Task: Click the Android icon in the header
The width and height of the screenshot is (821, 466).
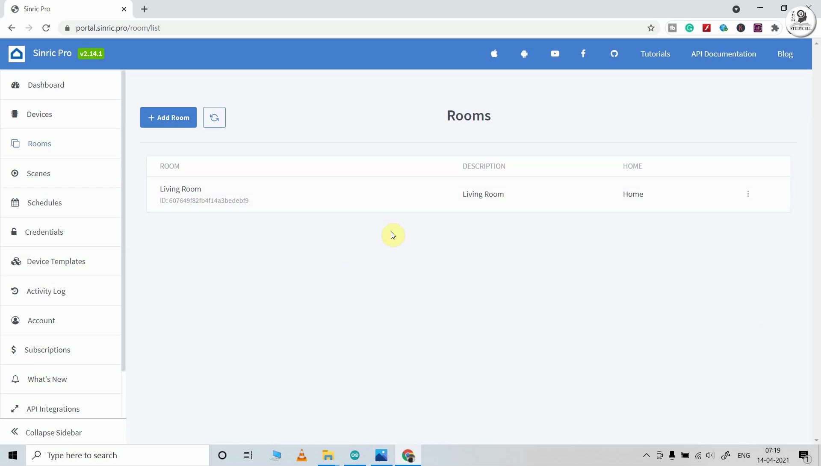Action: (524, 54)
